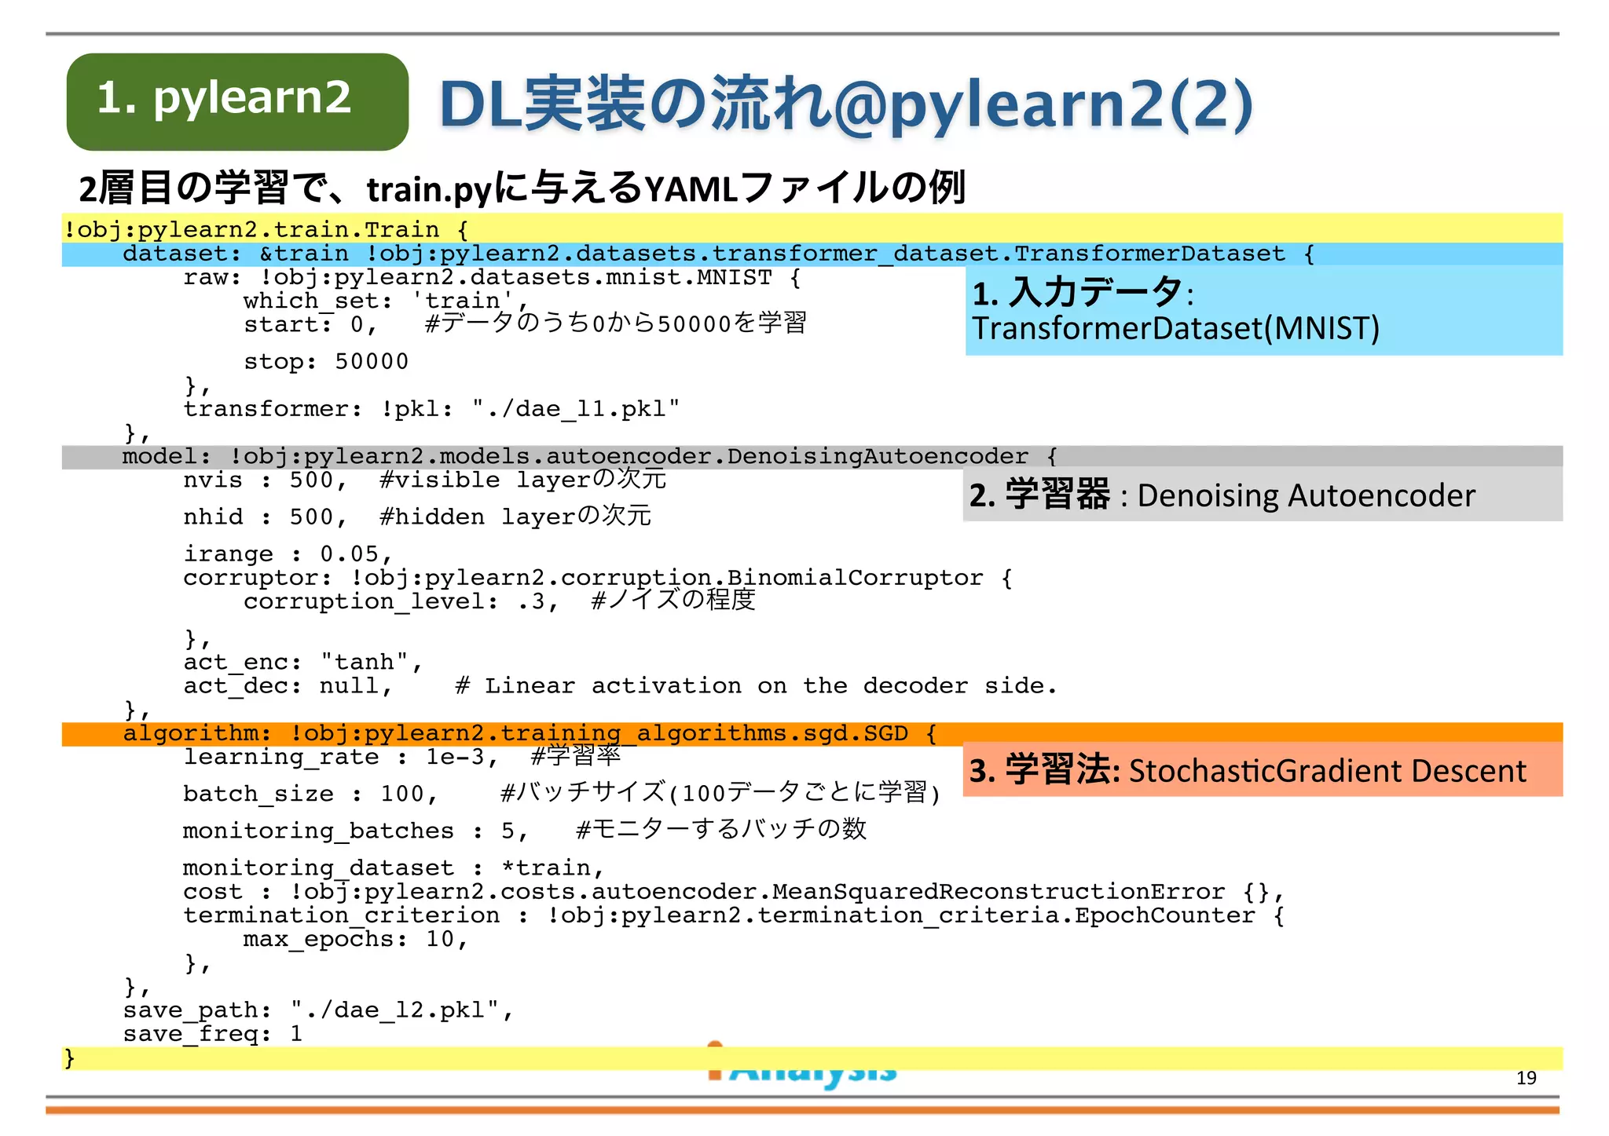This screenshot has height=1136, width=1609.
Task: Click the 'nvis : 500,' line
Action: (424, 479)
